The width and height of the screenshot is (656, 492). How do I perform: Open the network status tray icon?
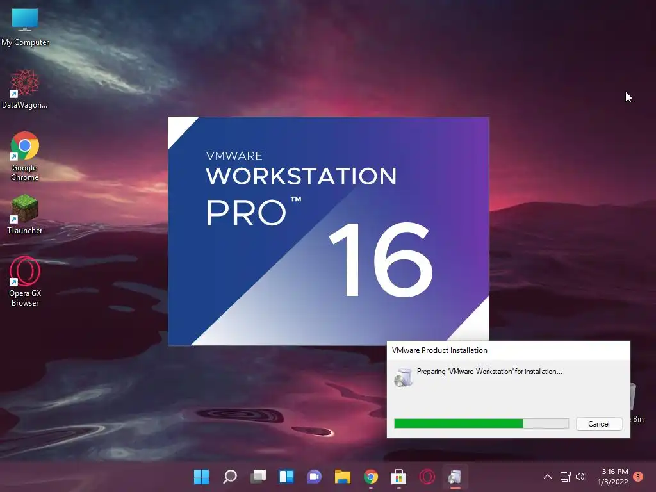[565, 477]
